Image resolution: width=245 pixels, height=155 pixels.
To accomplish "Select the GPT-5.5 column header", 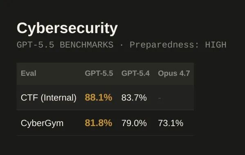I will coord(99,73).
